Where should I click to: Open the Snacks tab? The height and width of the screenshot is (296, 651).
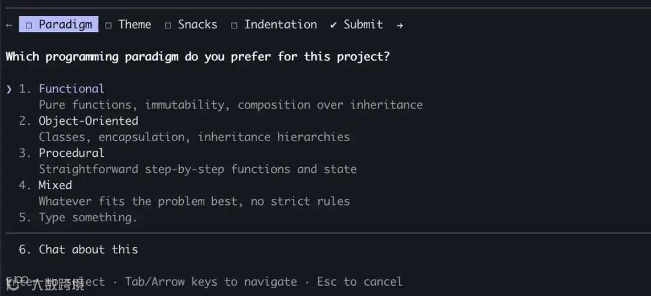197,25
